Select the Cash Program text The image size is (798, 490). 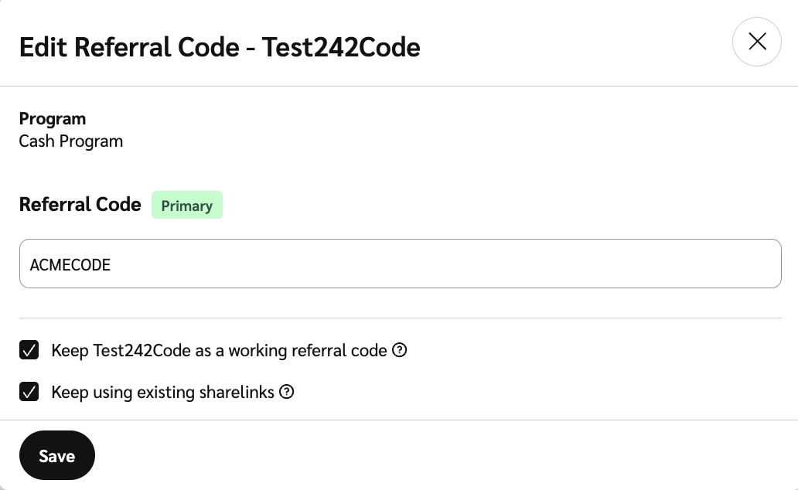[x=71, y=141]
